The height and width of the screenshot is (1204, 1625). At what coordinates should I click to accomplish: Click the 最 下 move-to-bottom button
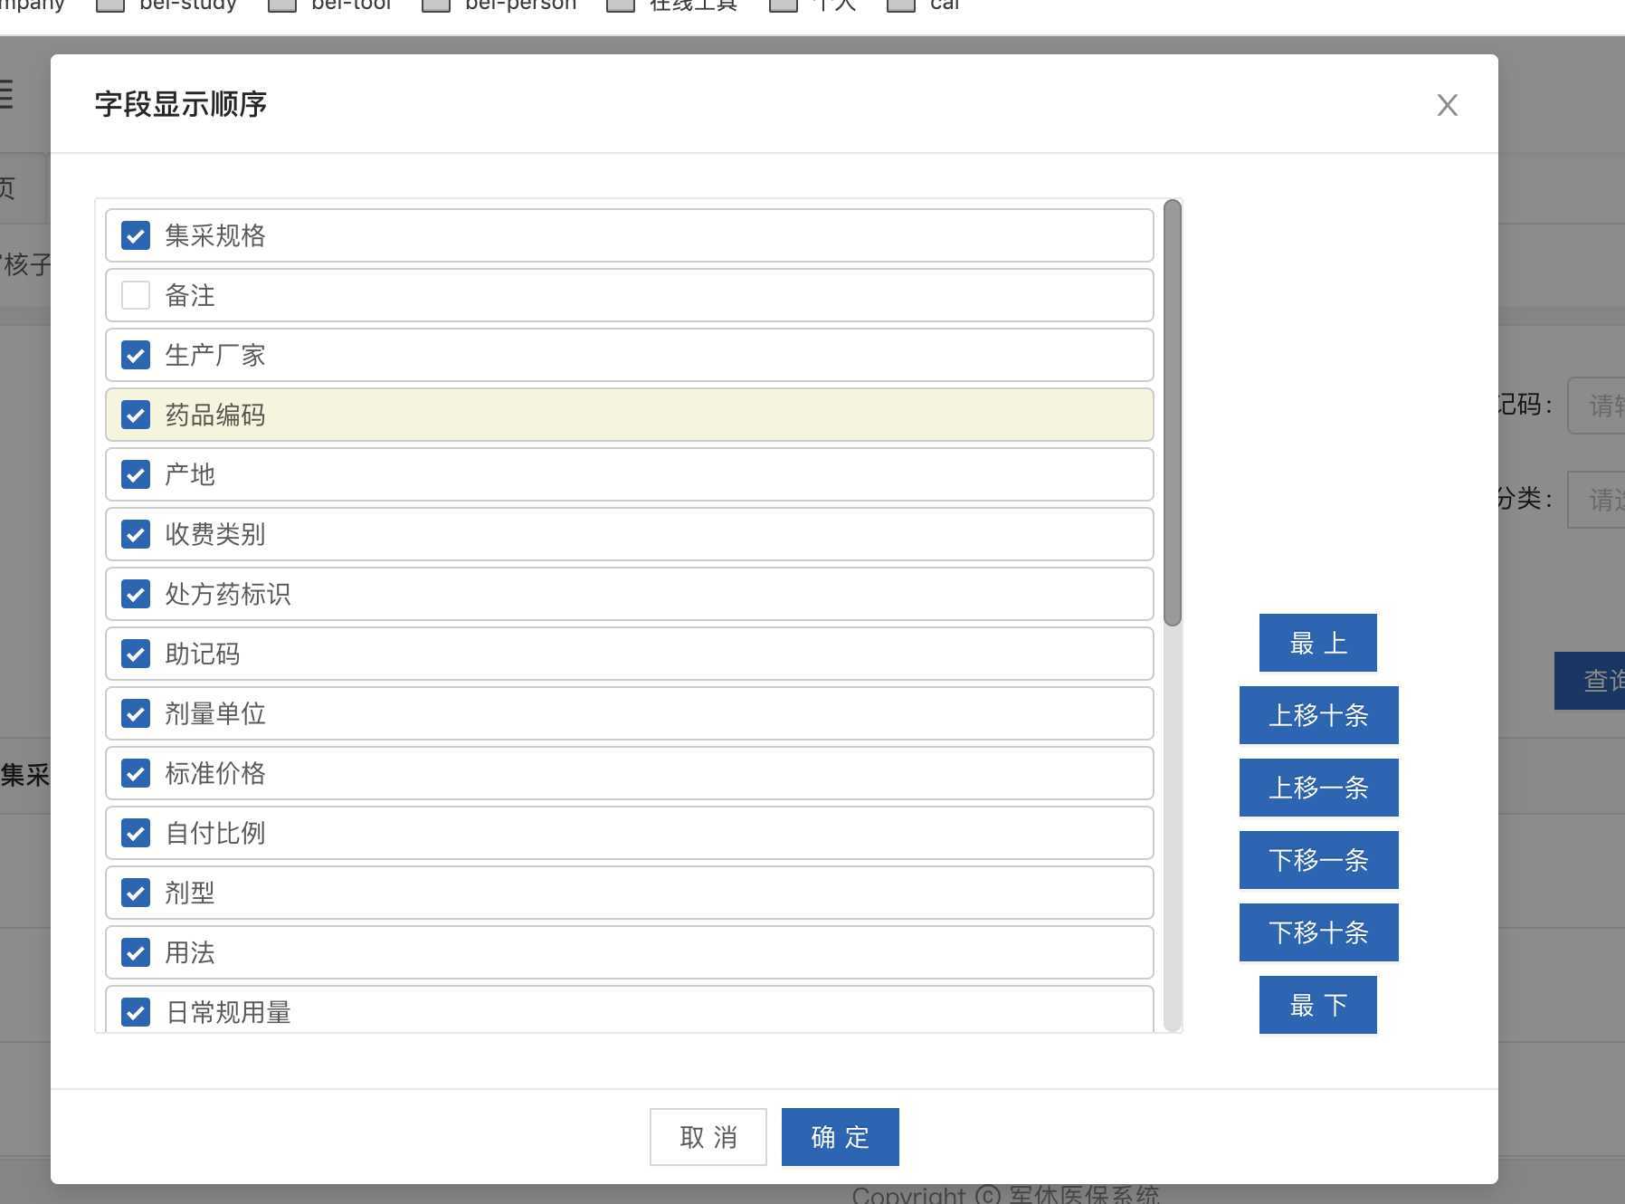click(1318, 1005)
